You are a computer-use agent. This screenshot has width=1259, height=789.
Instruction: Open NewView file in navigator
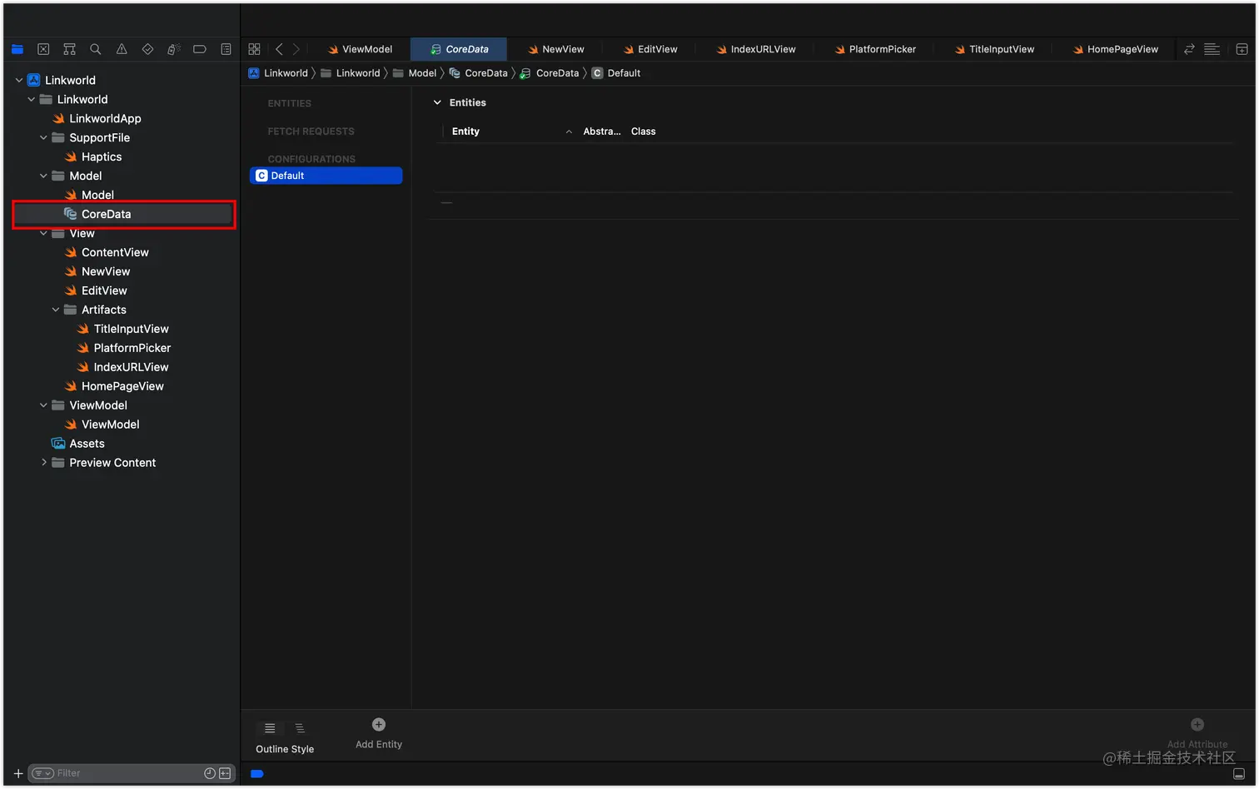[x=97, y=271]
